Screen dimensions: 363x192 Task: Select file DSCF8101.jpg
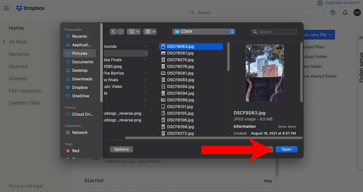pyautogui.click(x=191, y=107)
